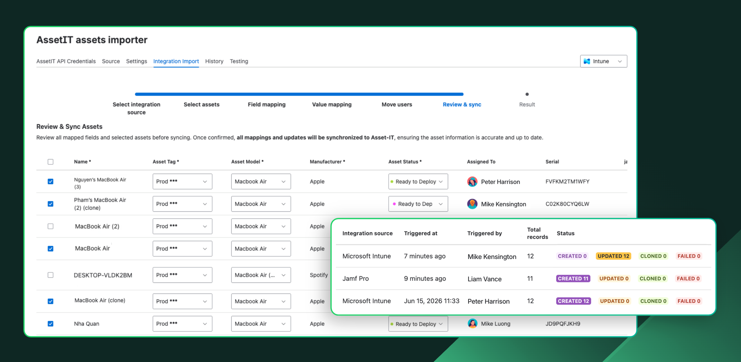This screenshot has width=741, height=362.
Task: Click the CREATED 11 badge for Jamf Pro
Action: 573,278
